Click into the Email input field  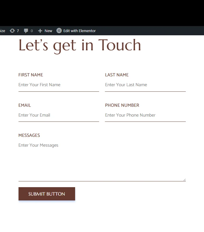[x=59, y=115]
